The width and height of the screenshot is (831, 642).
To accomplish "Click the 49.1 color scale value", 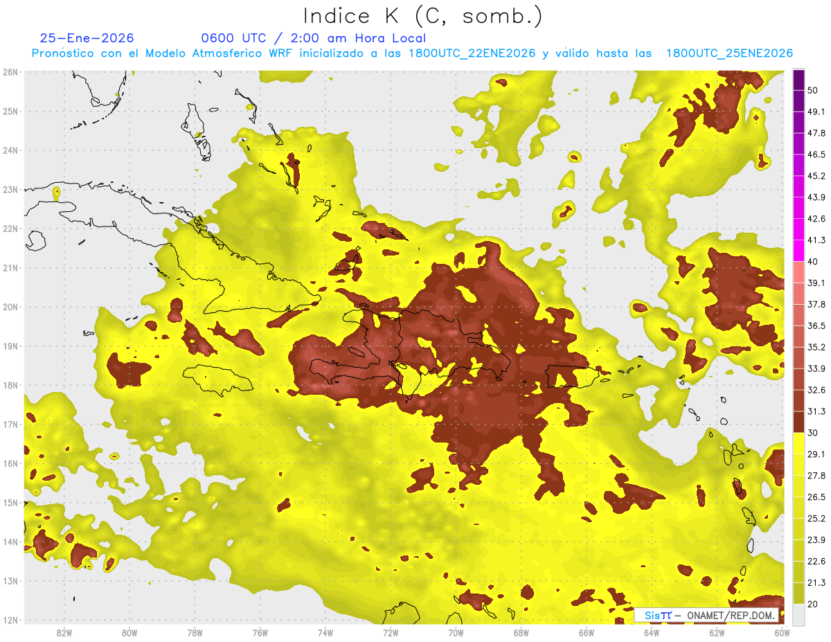I will (816, 112).
